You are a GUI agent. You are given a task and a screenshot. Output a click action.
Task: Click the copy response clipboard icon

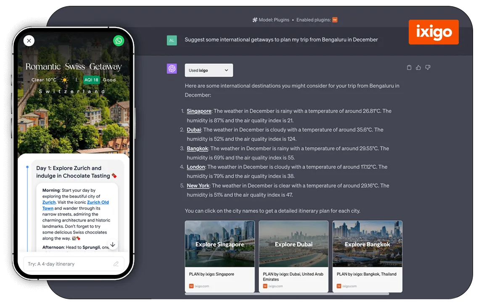pyautogui.click(x=409, y=68)
